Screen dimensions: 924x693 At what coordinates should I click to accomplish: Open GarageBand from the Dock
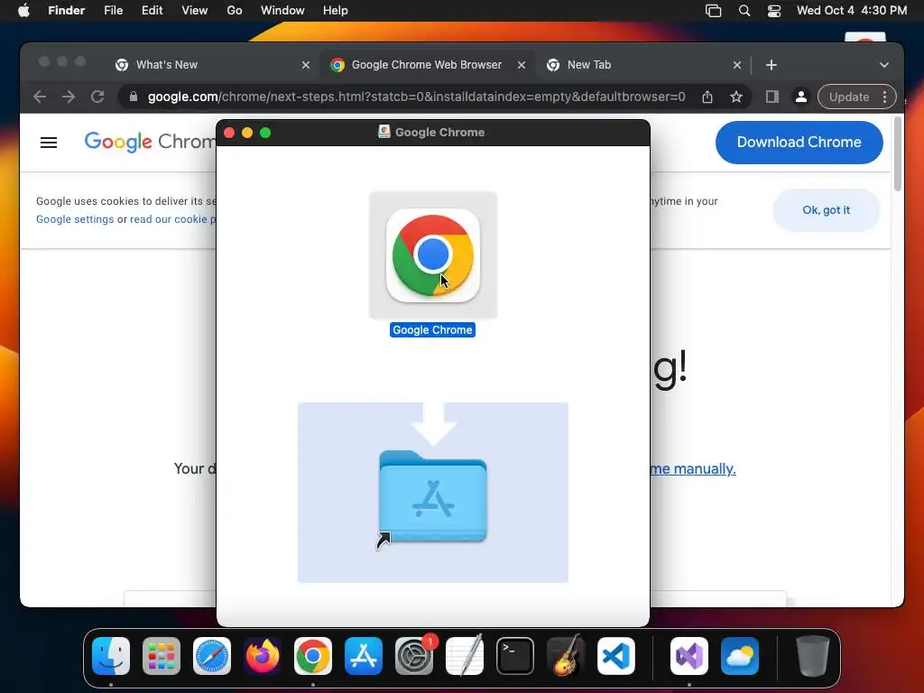(566, 656)
